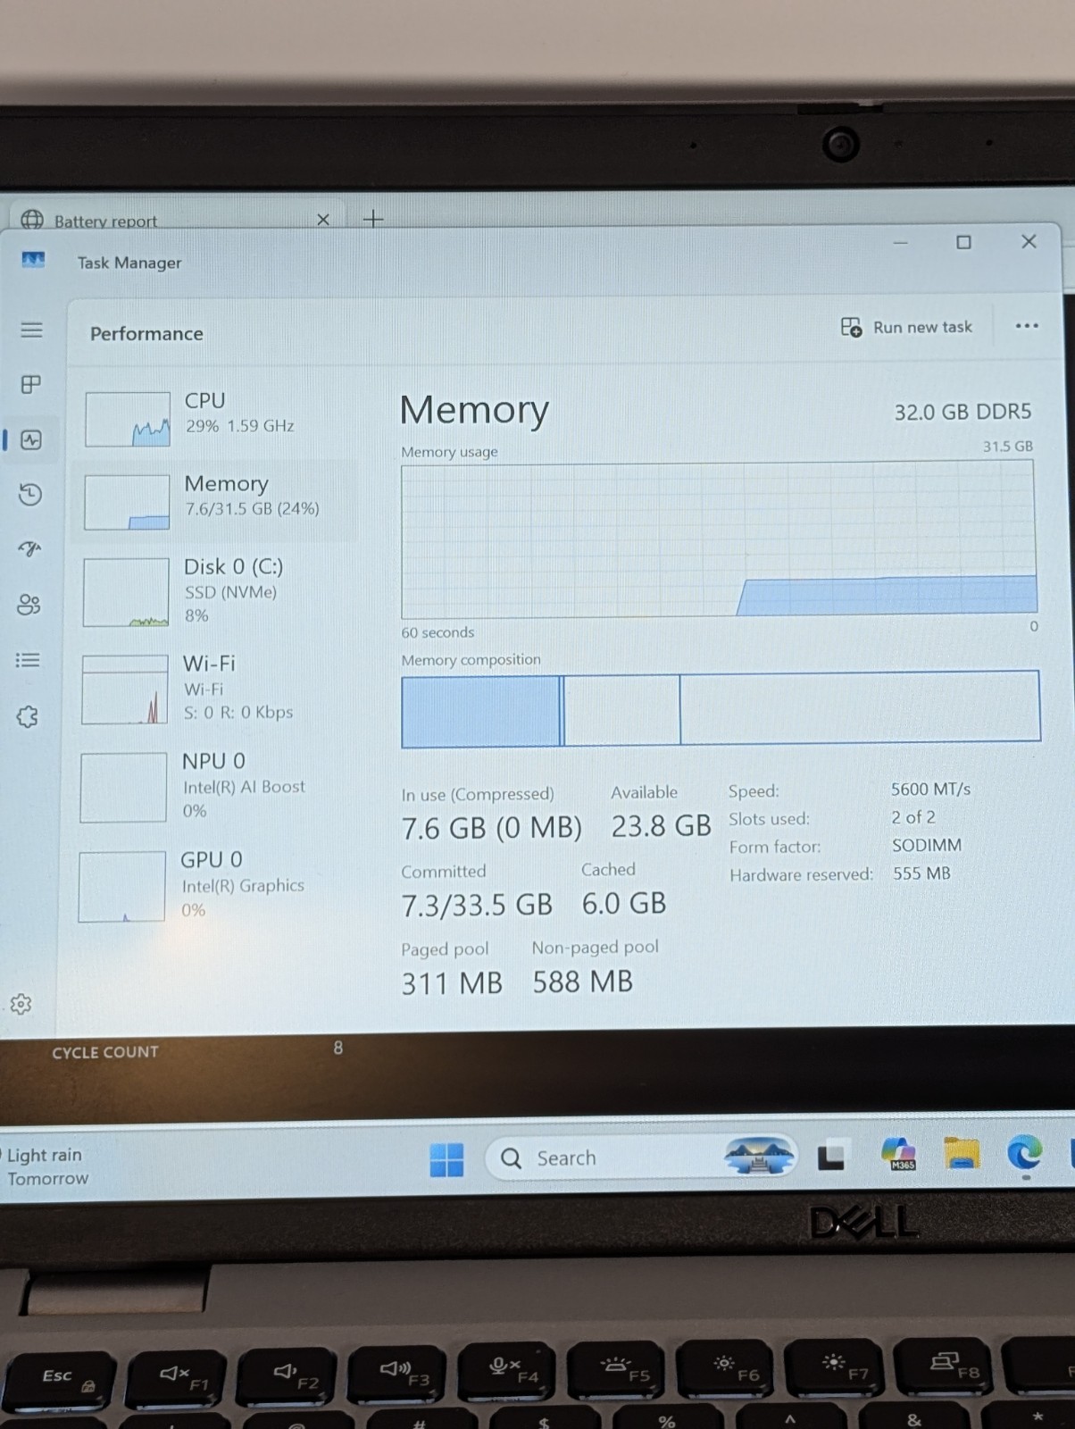Click the 311 MB paged pool value

coord(452,983)
